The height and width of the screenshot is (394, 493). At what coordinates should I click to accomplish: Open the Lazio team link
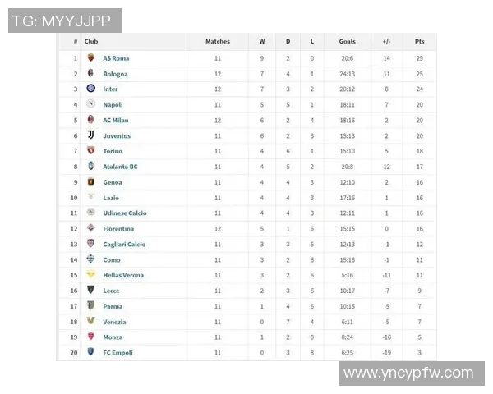pyautogui.click(x=111, y=198)
